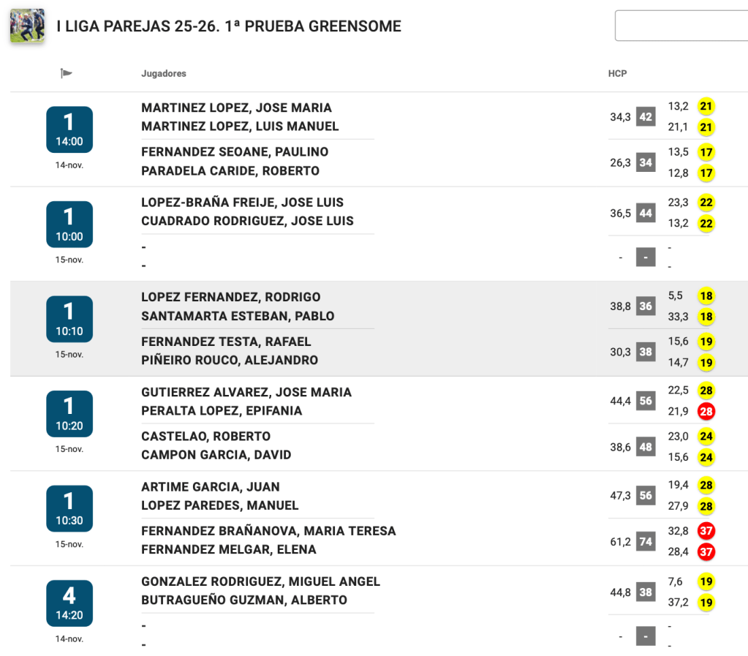This screenshot has height=656, width=748.
Task: Click player Castelao, Roberto
Action: pos(205,436)
